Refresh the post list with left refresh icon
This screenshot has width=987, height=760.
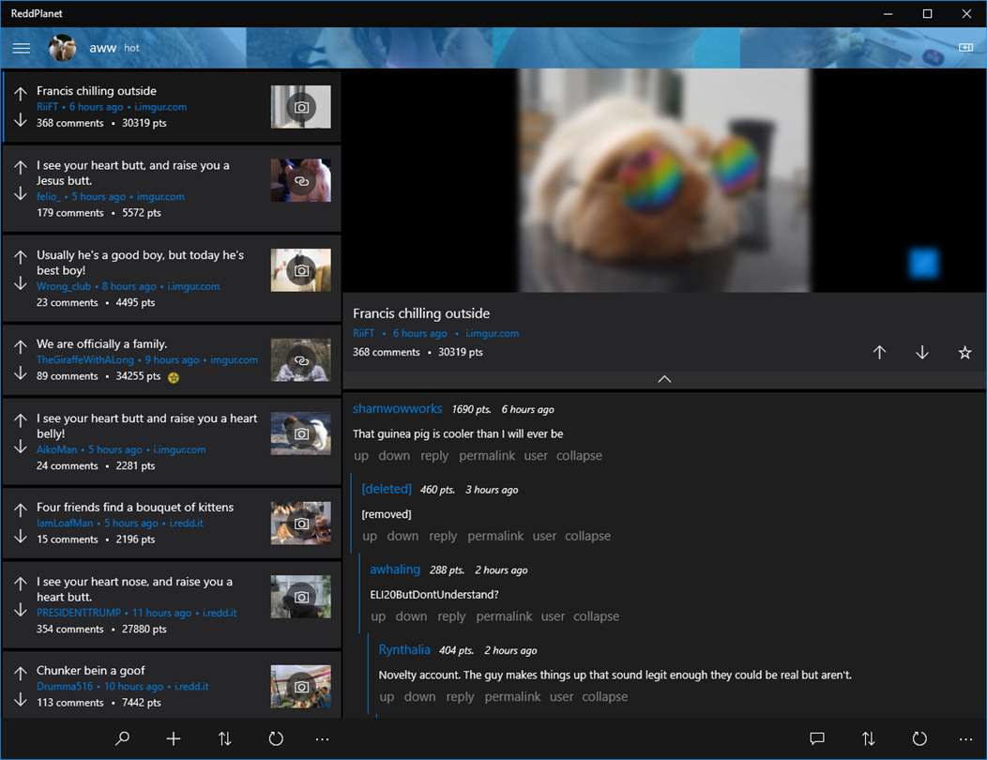(x=276, y=738)
